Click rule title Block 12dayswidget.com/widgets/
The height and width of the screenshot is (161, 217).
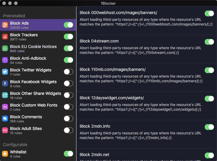click(x=112, y=98)
